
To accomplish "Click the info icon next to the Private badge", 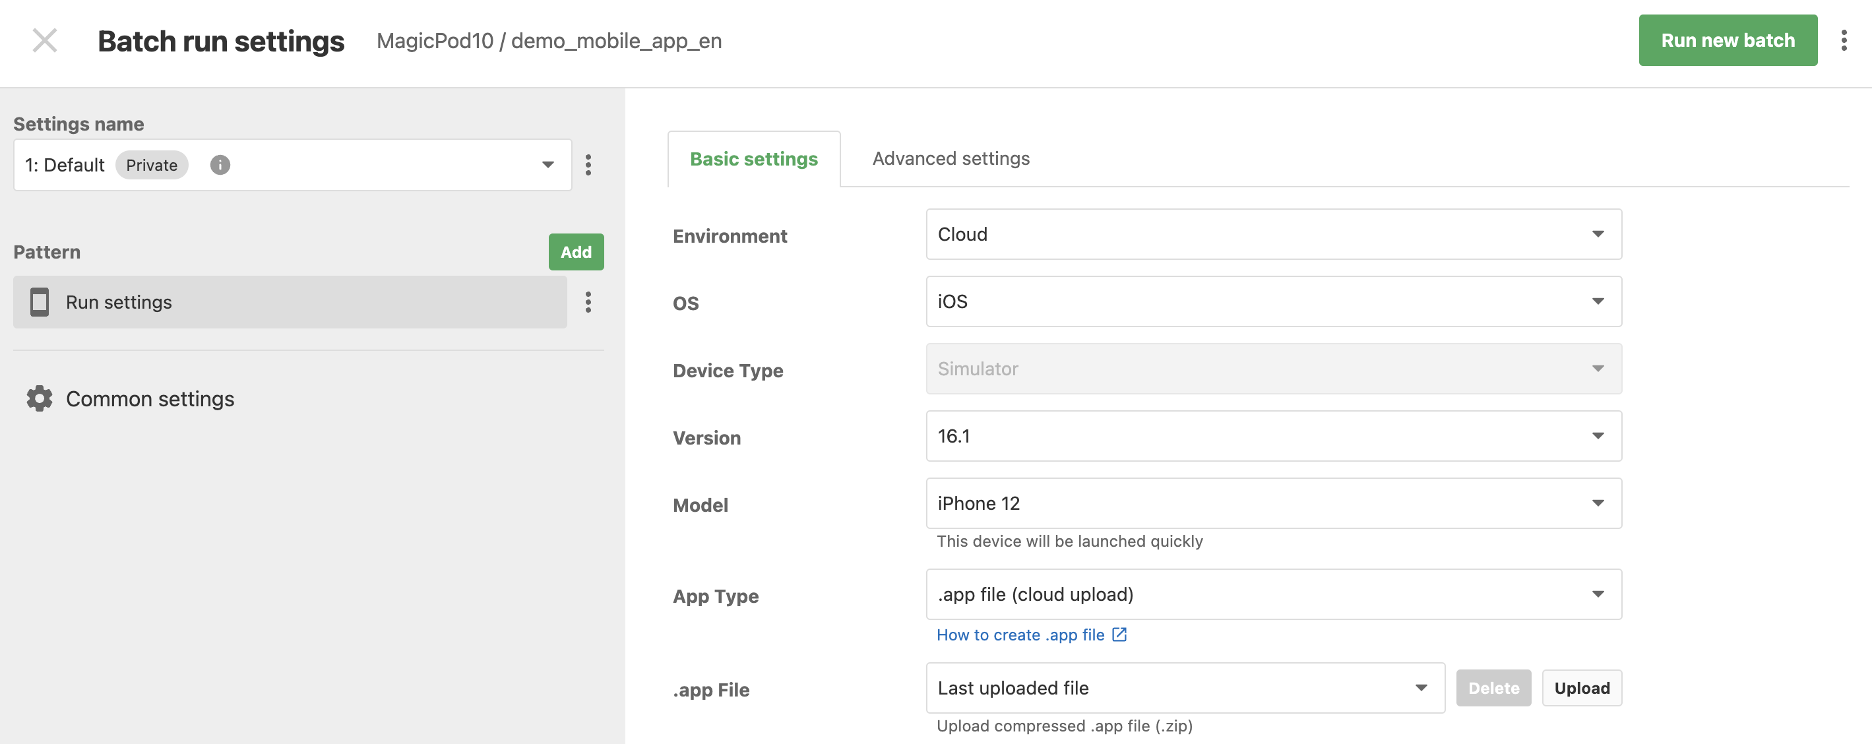I will coord(220,165).
